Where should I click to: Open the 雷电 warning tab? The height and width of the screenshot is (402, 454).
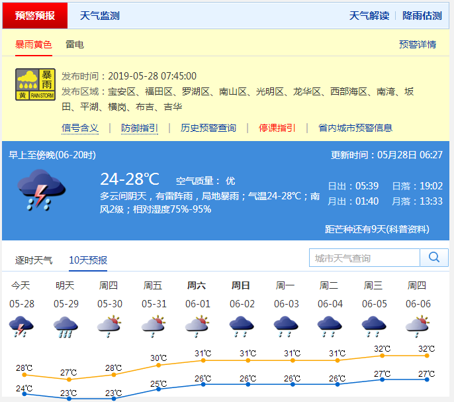tap(74, 44)
